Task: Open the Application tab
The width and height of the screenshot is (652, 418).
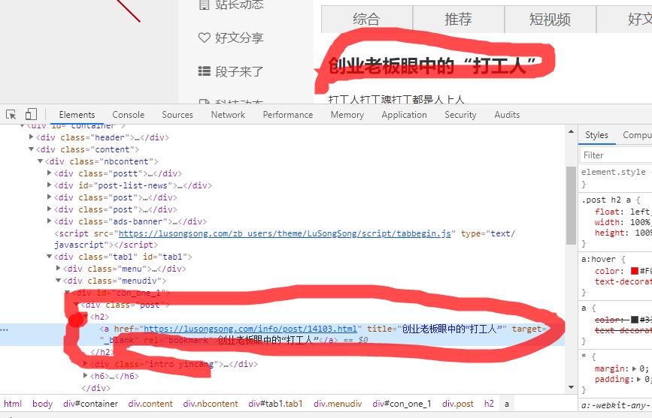Action: pyautogui.click(x=404, y=115)
